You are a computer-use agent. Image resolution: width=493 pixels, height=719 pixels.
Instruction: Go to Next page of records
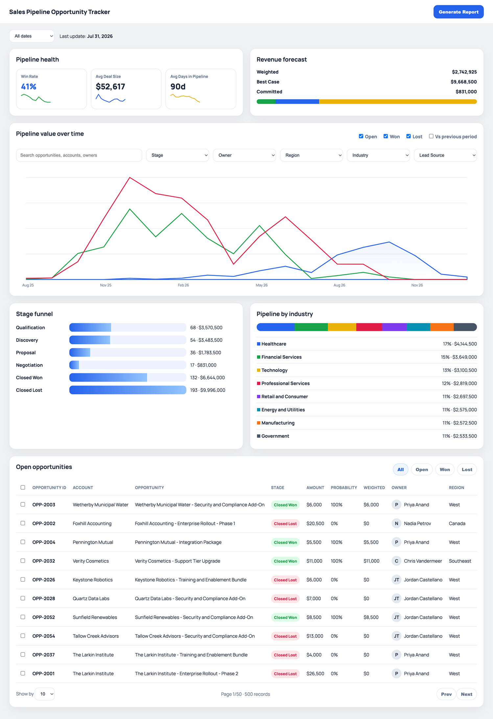pos(466,694)
